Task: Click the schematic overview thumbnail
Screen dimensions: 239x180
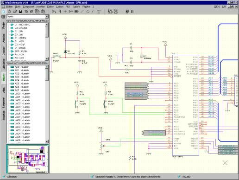Action: [28, 159]
